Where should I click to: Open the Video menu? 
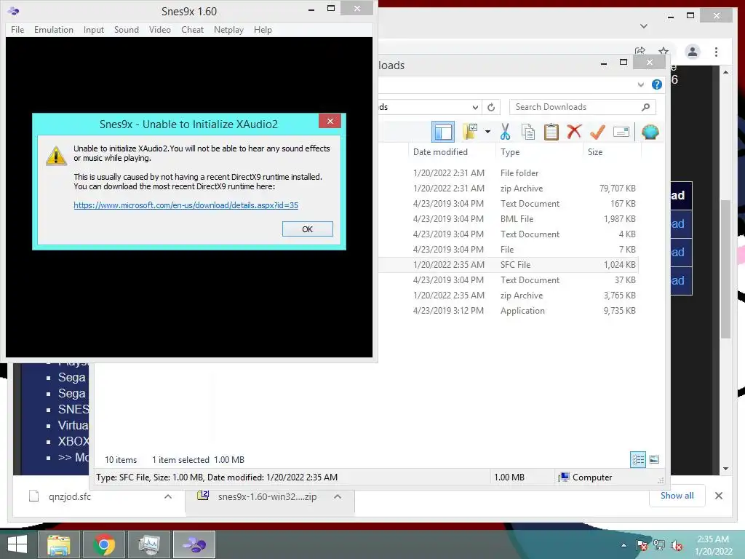159,29
